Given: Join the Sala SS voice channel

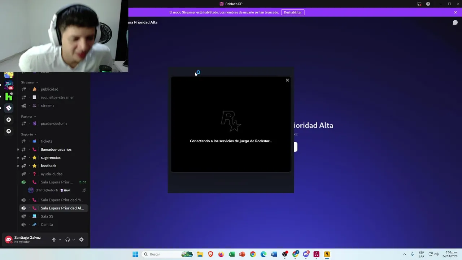Looking at the screenshot, I should tap(54, 216).
